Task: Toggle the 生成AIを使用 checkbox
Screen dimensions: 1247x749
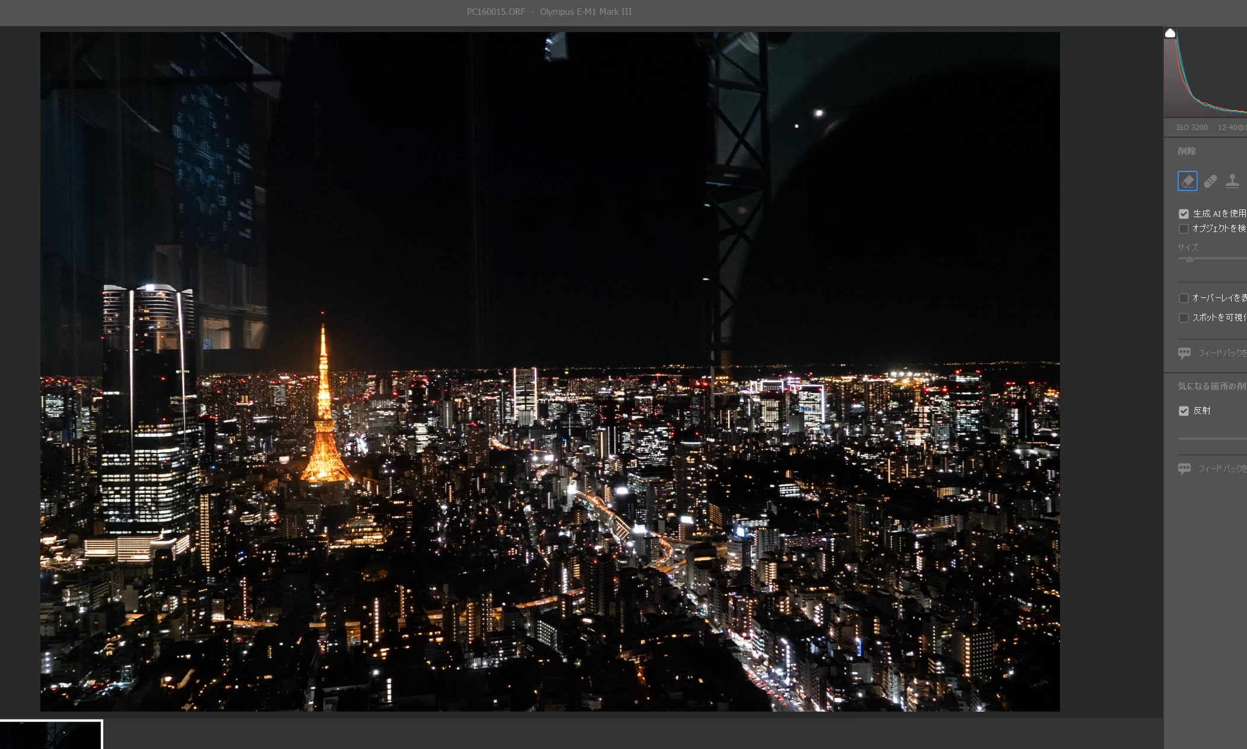Action: pyautogui.click(x=1183, y=214)
